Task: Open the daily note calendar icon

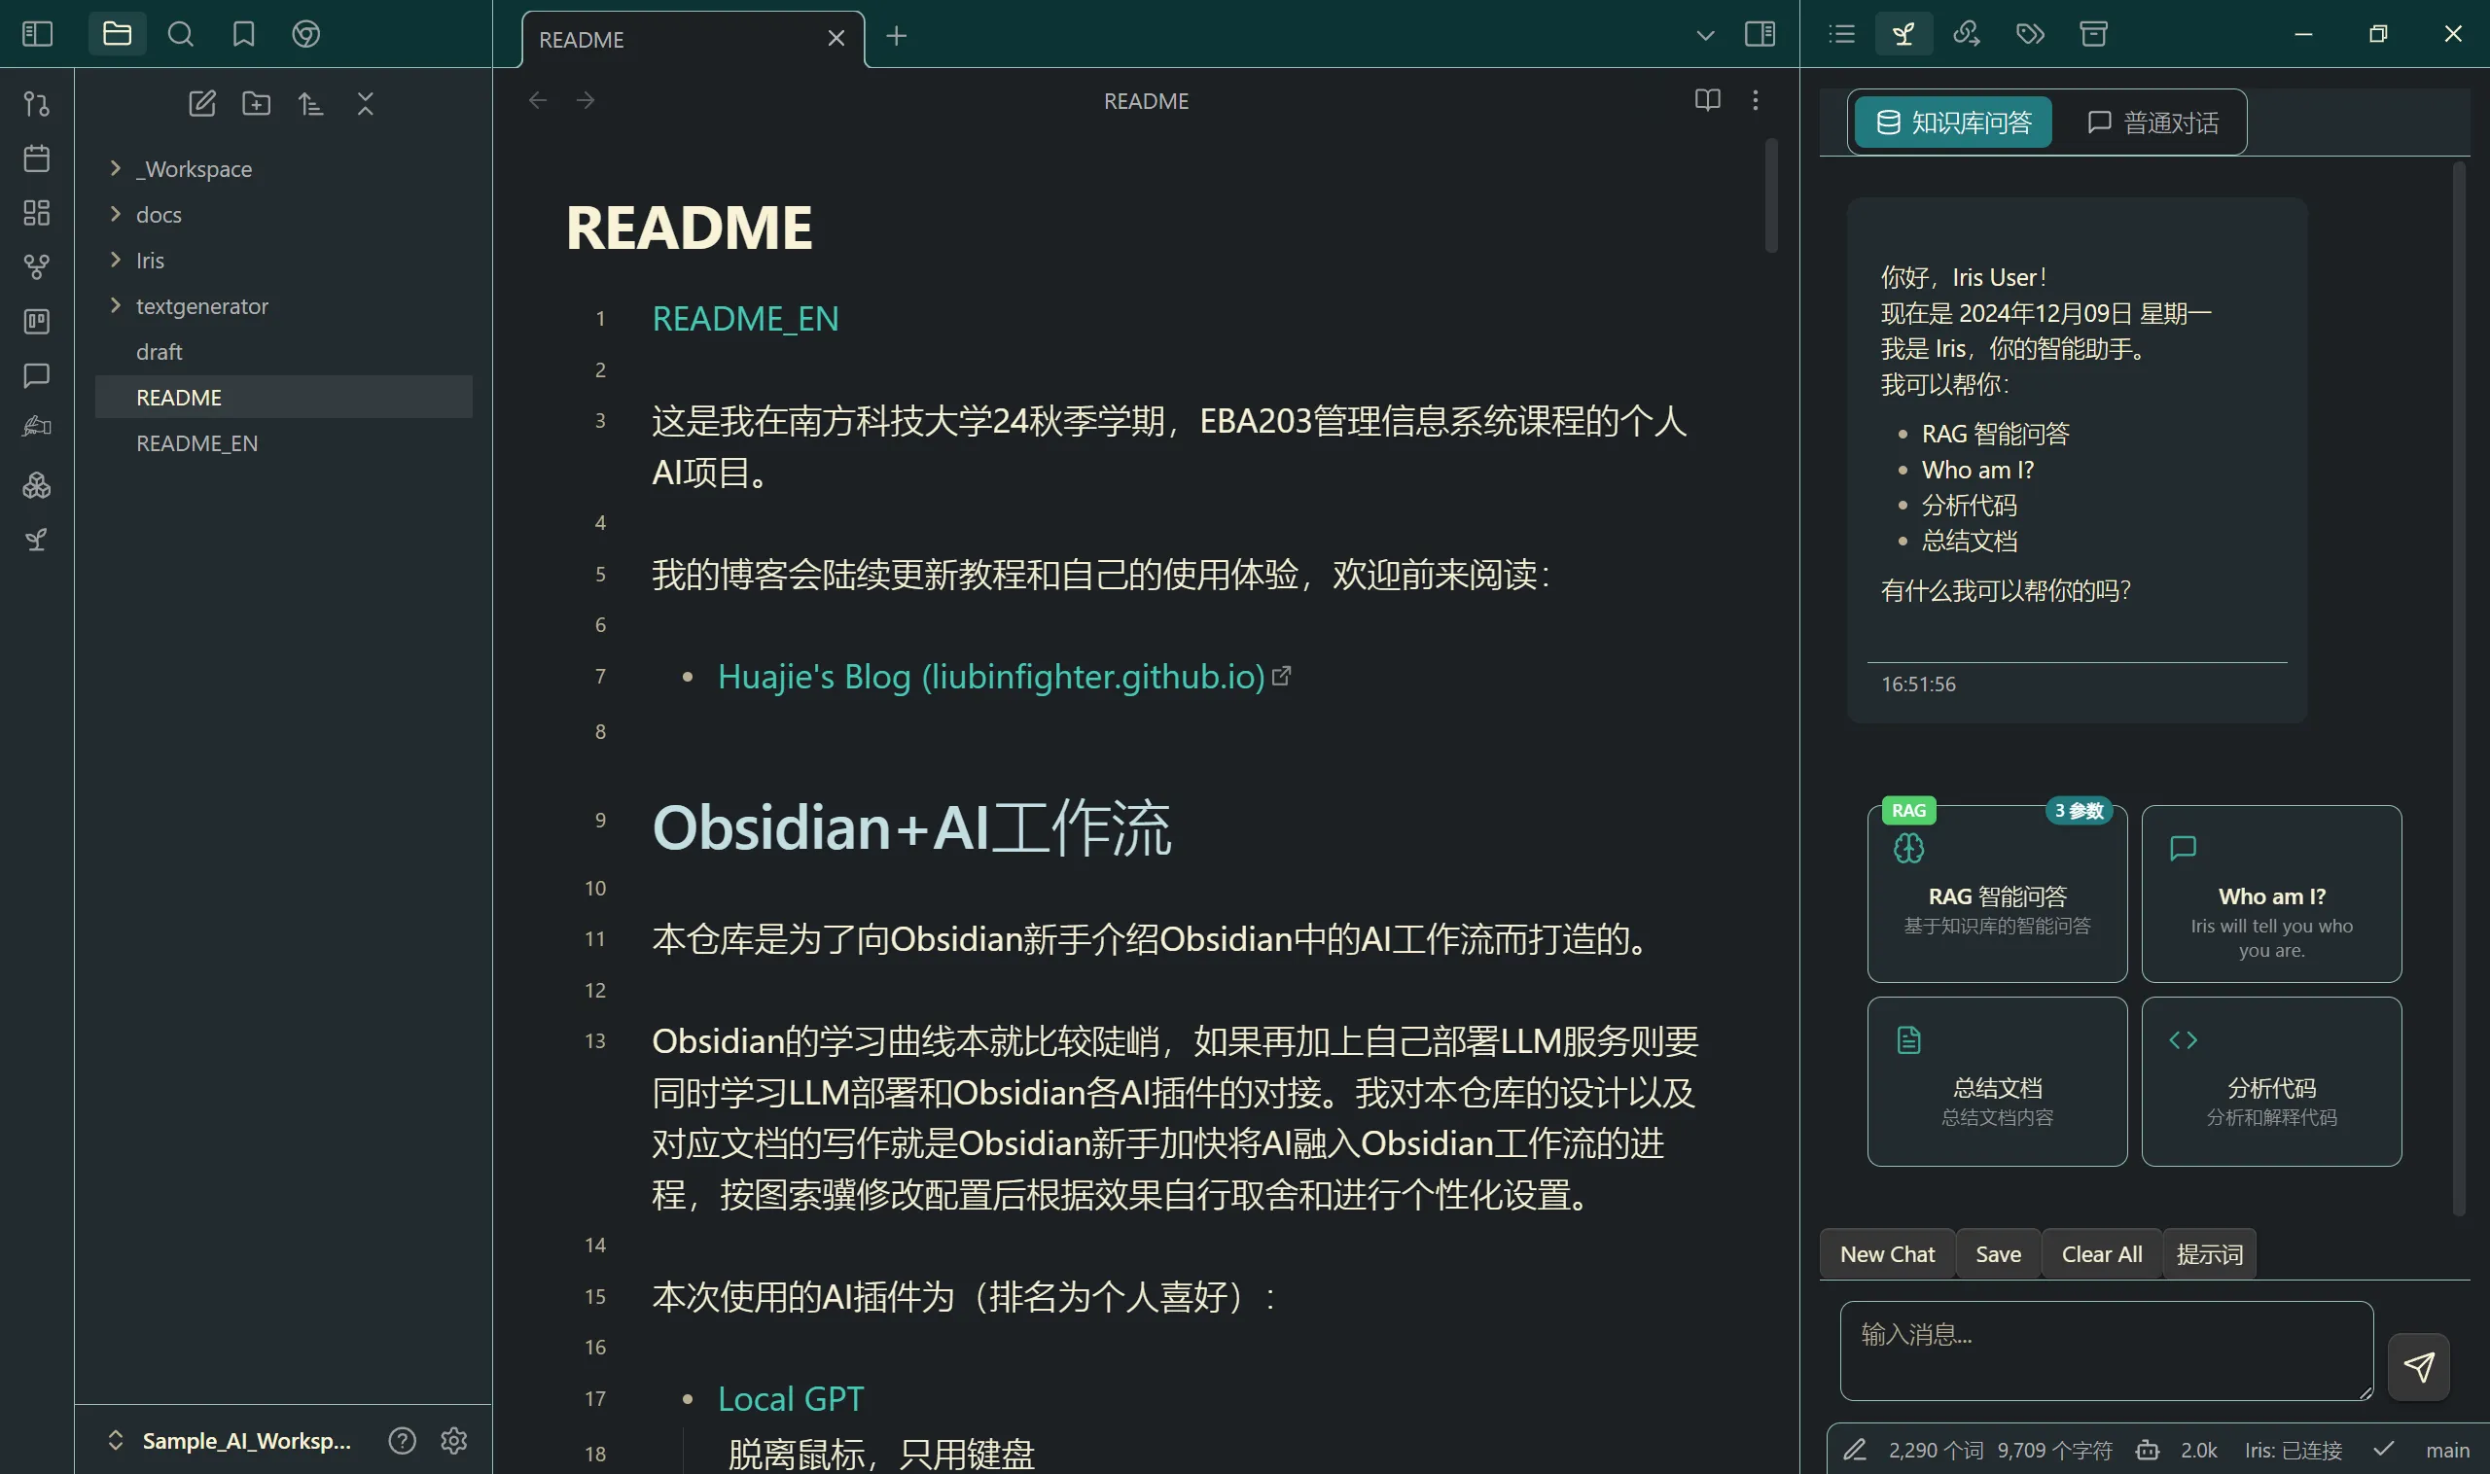Action: [x=37, y=158]
